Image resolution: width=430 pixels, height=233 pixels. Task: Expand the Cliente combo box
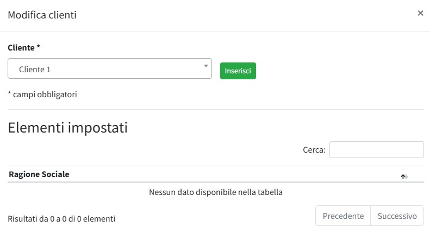tap(109, 69)
